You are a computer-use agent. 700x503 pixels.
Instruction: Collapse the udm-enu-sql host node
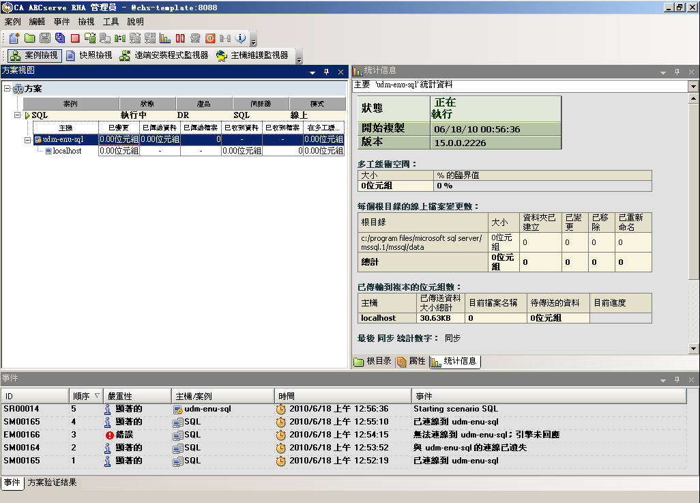pos(28,139)
